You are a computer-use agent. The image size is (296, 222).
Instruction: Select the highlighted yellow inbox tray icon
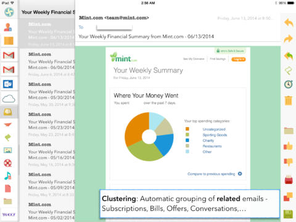8,112
